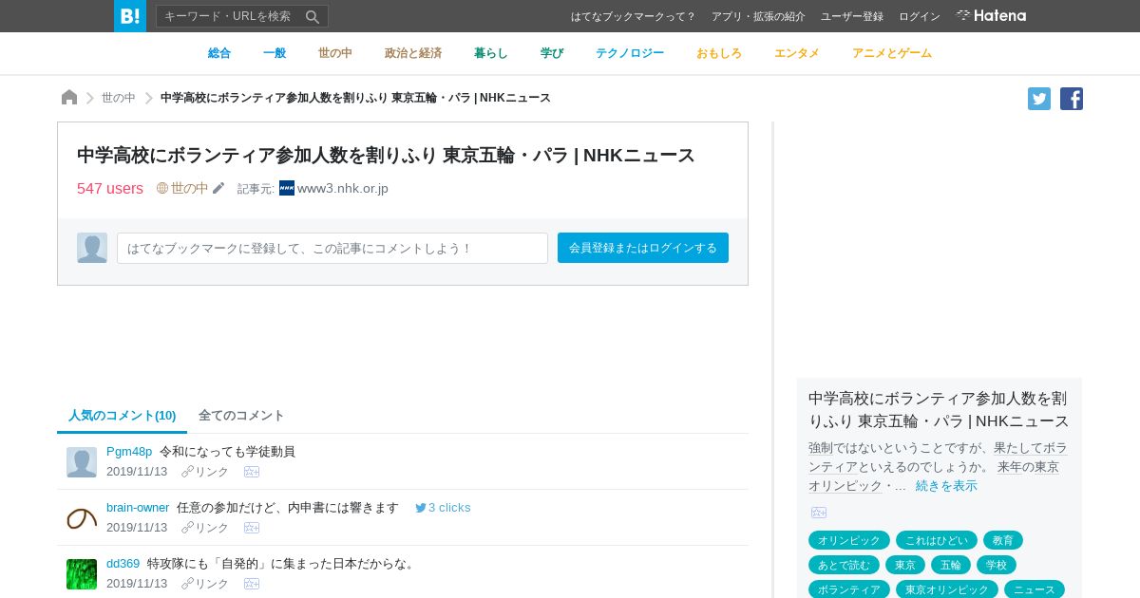Add star in sidebar article summary

(x=819, y=513)
